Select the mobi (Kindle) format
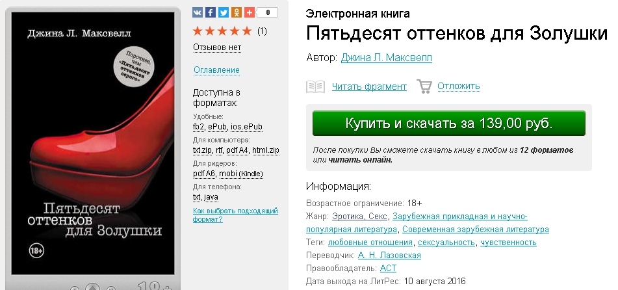The width and height of the screenshot is (618, 290). 241,174
